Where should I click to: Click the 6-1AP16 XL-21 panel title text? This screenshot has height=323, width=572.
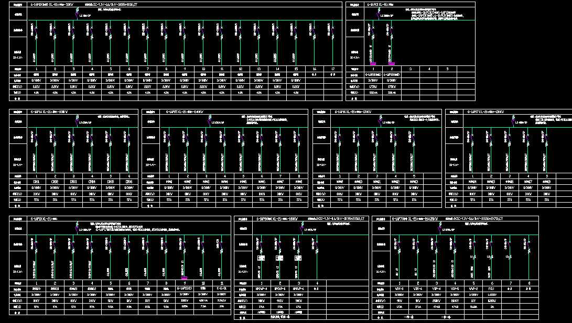point(353,112)
